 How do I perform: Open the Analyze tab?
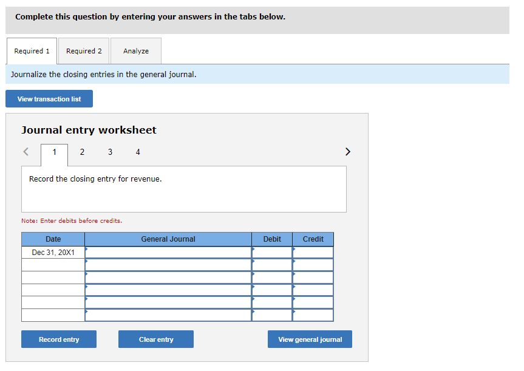click(x=135, y=51)
